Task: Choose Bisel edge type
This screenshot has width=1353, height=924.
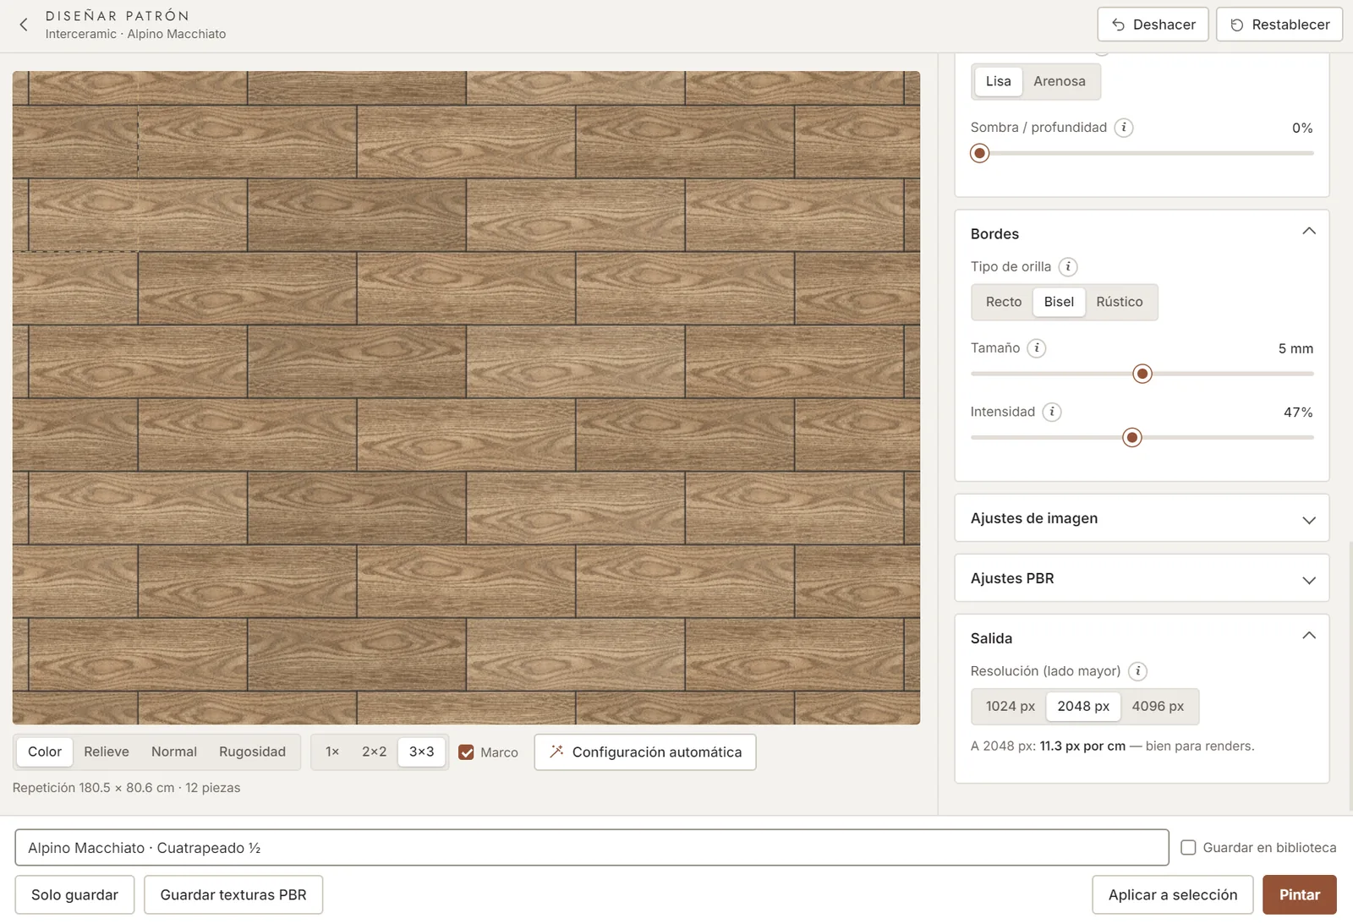Action: pyautogui.click(x=1059, y=302)
